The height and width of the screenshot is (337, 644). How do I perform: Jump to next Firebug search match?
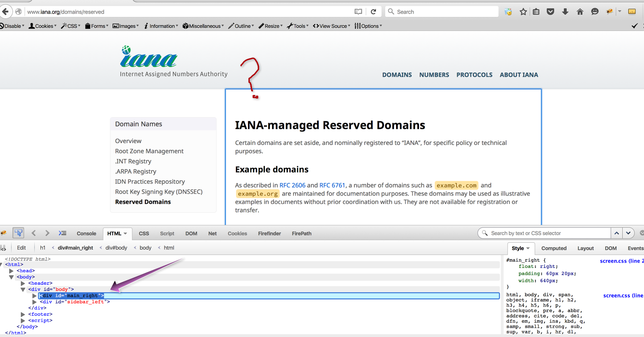click(x=628, y=233)
